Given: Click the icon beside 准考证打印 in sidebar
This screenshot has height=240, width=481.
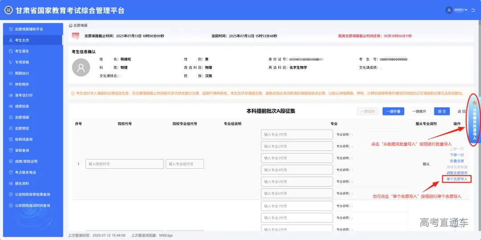Looking at the screenshot, I should (x=11, y=95).
